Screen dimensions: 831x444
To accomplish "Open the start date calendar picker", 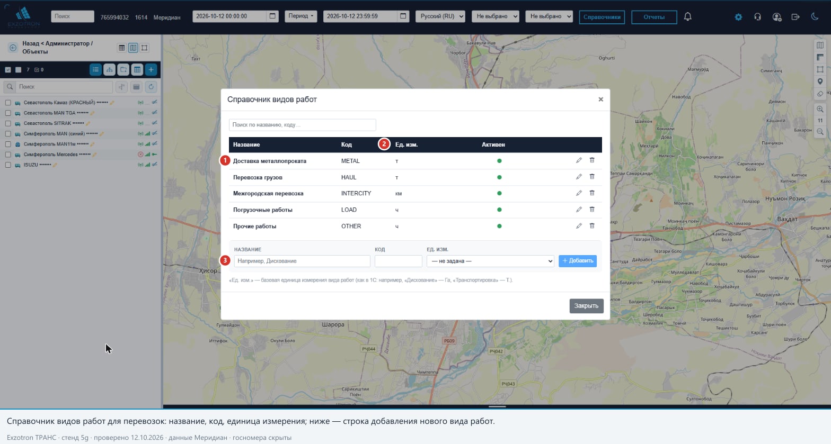I will tap(272, 16).
